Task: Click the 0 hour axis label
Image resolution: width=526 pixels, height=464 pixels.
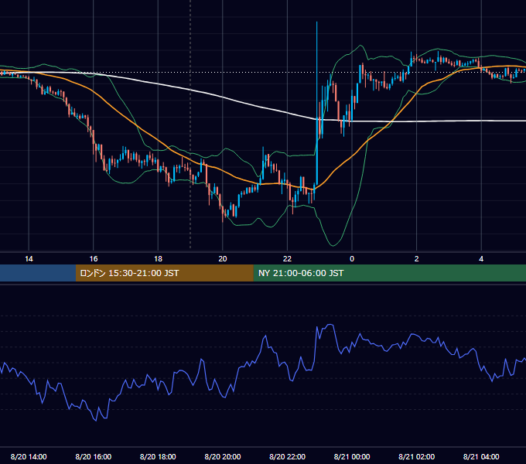Action: coord(352,259)
